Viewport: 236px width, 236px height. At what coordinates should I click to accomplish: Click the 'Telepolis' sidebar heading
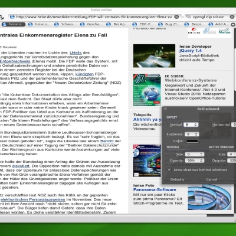pos(142,115)
